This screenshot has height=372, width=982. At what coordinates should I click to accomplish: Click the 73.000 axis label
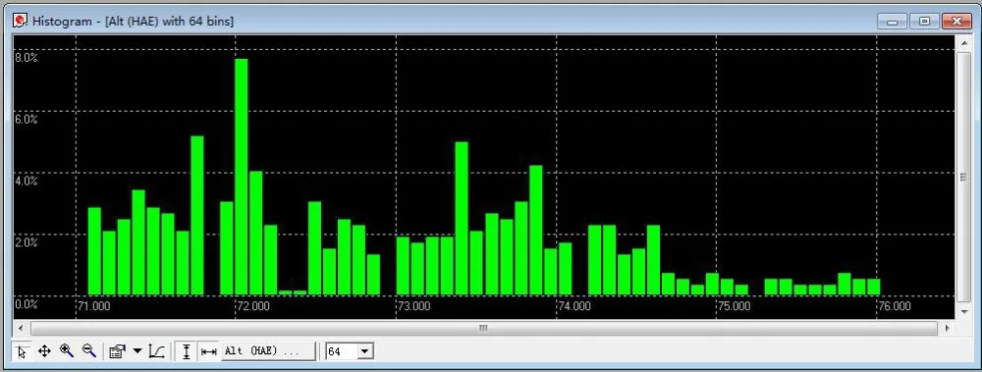[413, 307]
